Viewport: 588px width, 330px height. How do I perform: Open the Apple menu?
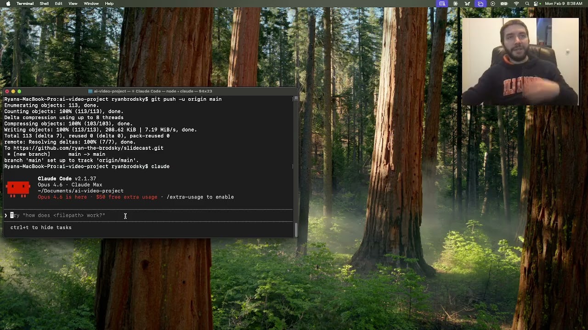point(8,4)
